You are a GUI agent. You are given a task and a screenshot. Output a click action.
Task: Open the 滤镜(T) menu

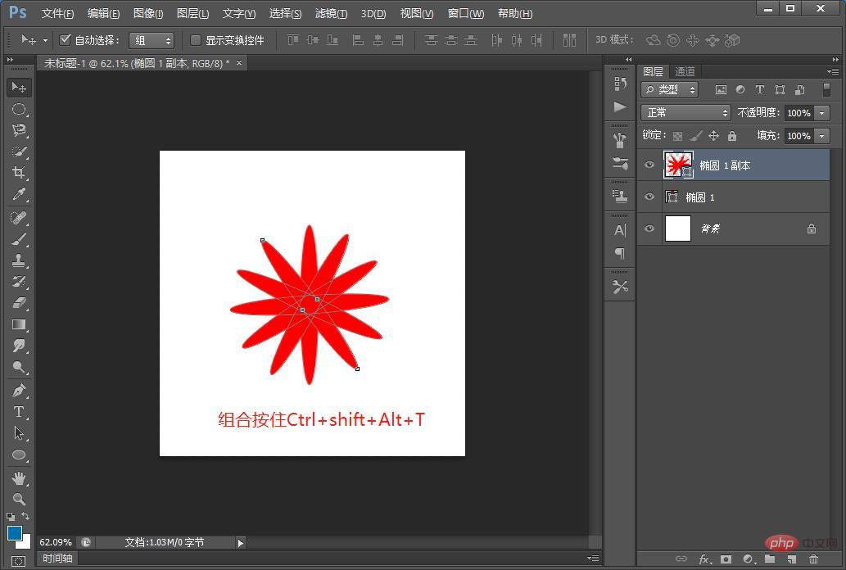(332, 13)
